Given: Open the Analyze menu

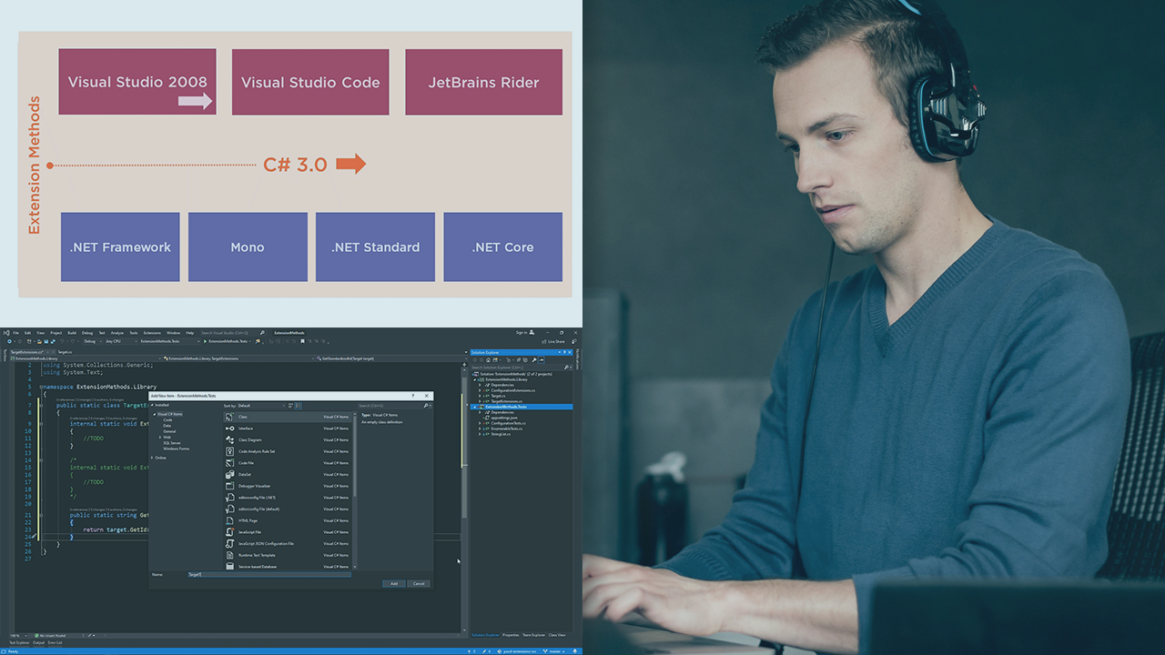Looking at the screenshot, I should (x=117, y=333).
